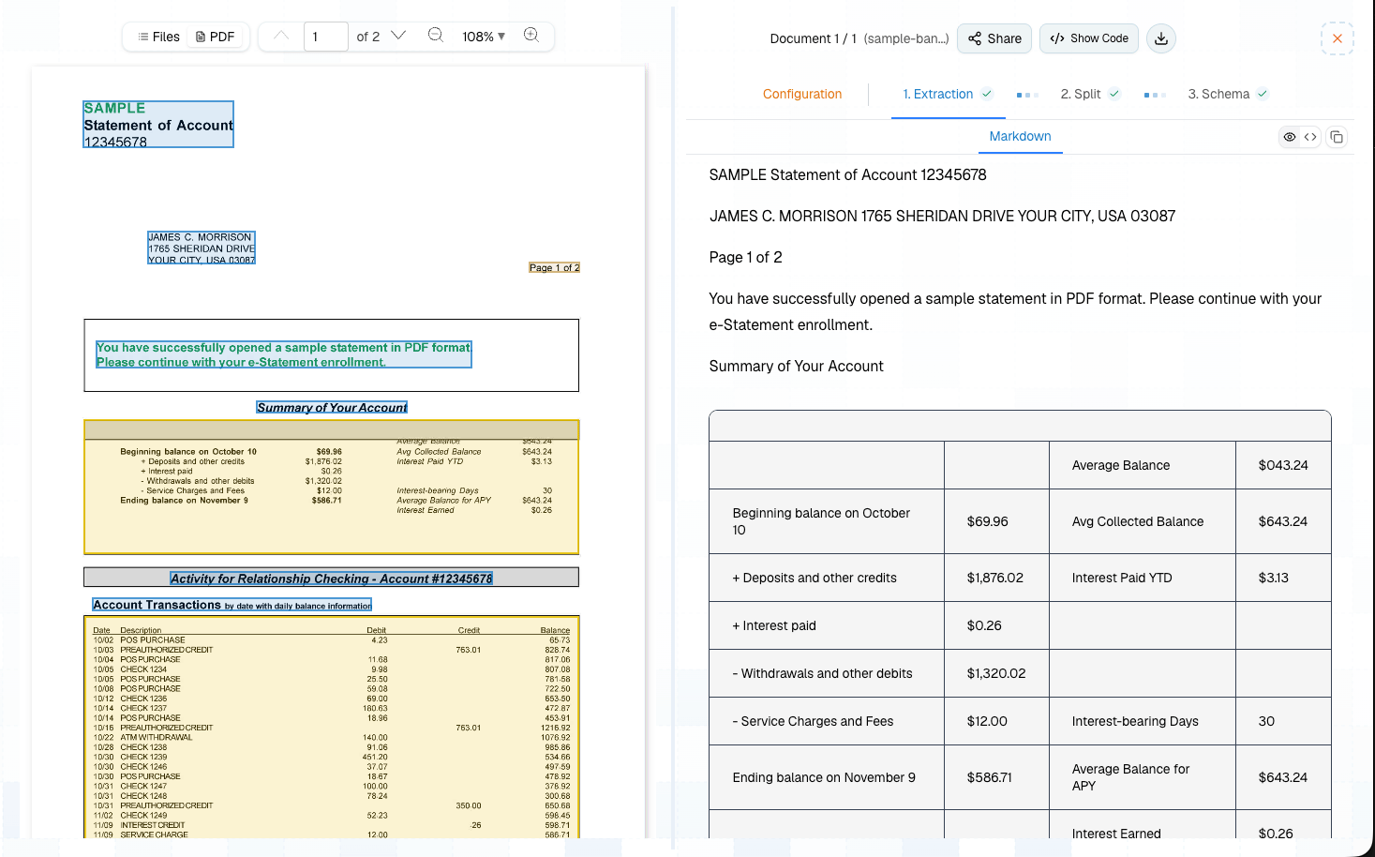The image size is (1375, 857).
Task: Click the page number input field
Action: [326, 37]
